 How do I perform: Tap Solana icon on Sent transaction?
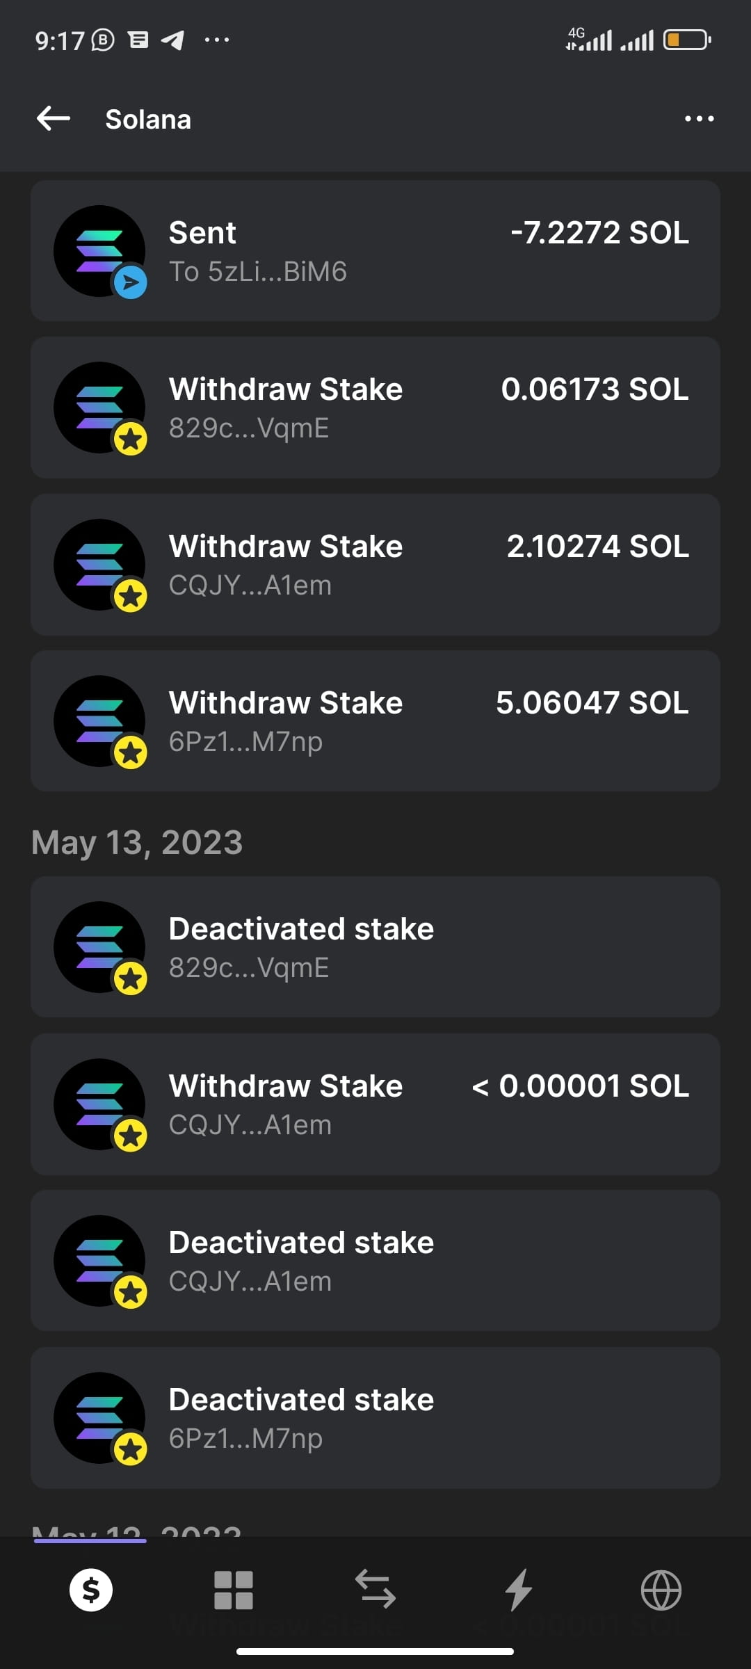click(x=99, y=250)
